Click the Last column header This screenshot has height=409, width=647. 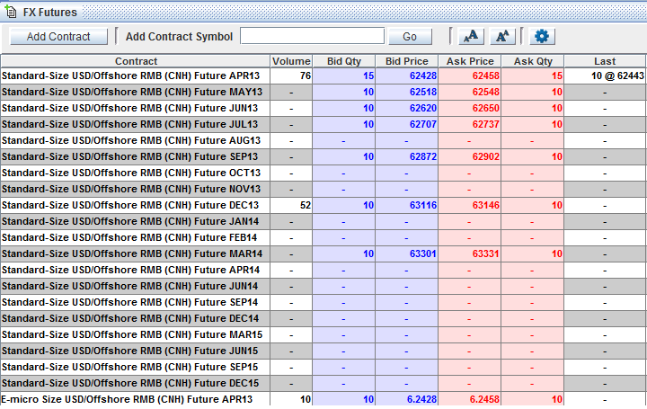[605, 61]
